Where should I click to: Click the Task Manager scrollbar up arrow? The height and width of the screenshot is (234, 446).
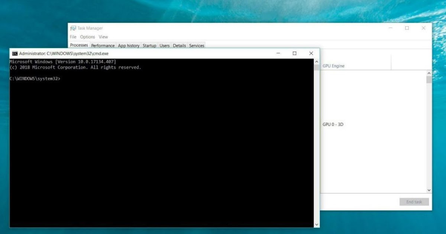tap(429, 73)
